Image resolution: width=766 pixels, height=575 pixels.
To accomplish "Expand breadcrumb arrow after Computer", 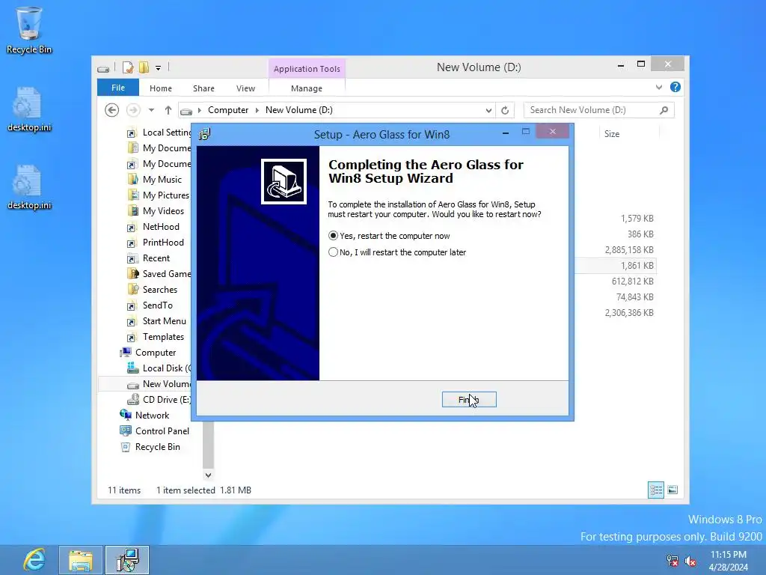I will [257, 110].
